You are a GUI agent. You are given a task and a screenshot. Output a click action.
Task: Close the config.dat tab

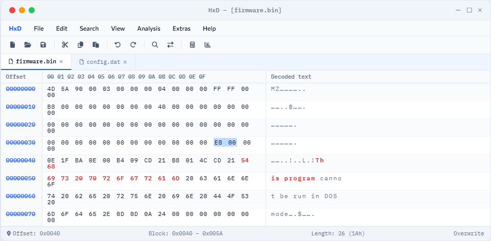(x=125, y=62)
